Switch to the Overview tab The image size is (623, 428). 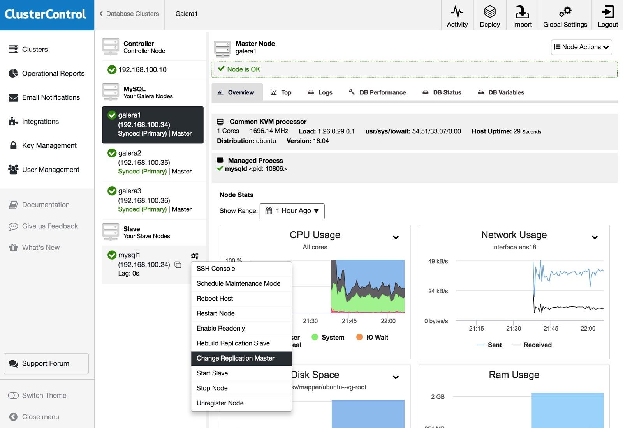[x=237, y=92]
